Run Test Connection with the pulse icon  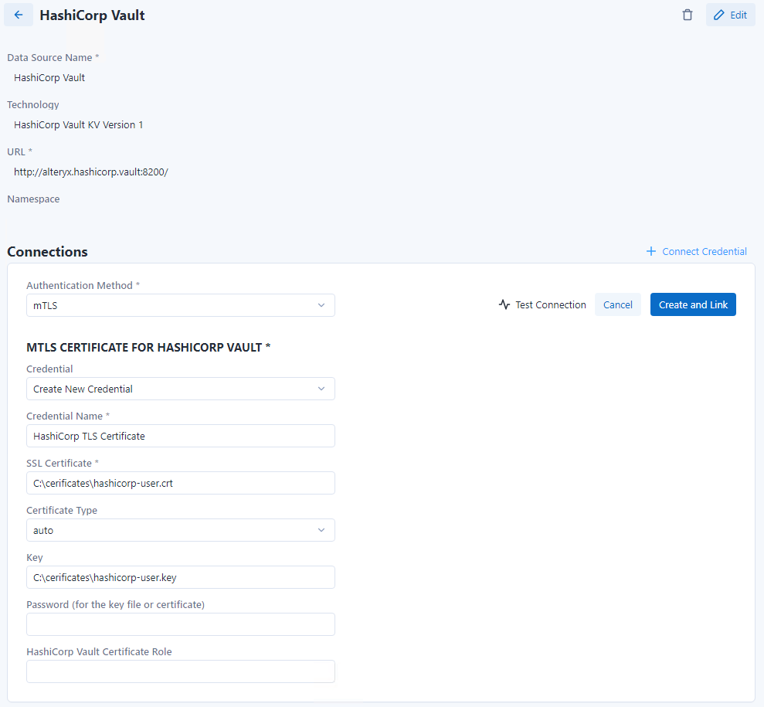(x=542, y=304)
